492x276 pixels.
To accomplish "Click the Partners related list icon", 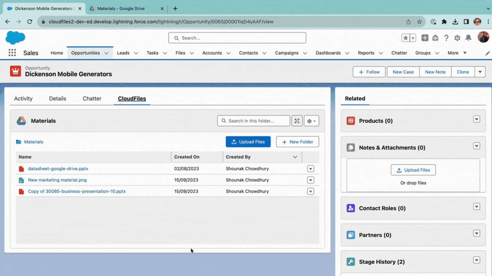I will point(351,235).
